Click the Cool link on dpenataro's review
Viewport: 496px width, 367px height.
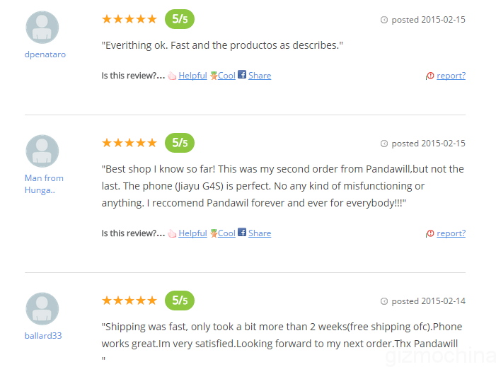tap(226, 76)
